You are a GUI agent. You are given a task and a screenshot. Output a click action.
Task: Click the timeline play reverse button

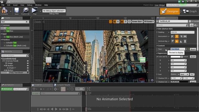point(52,109)
